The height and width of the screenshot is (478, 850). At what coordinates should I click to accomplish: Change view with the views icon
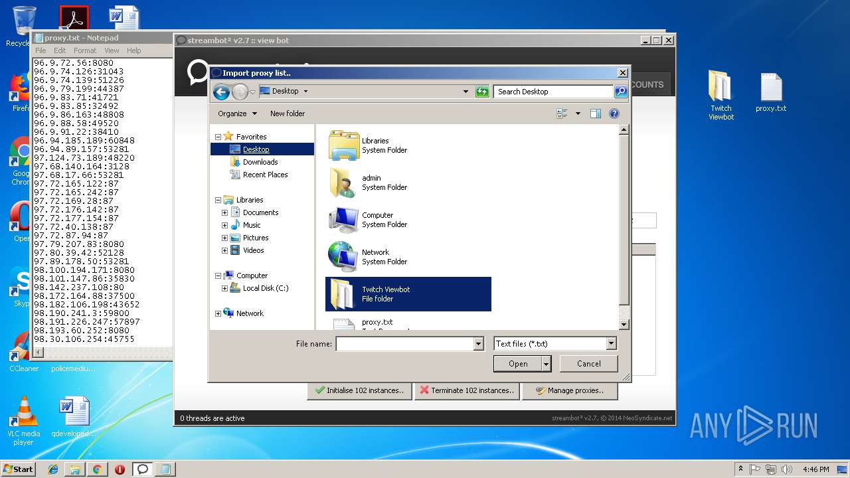562,114
